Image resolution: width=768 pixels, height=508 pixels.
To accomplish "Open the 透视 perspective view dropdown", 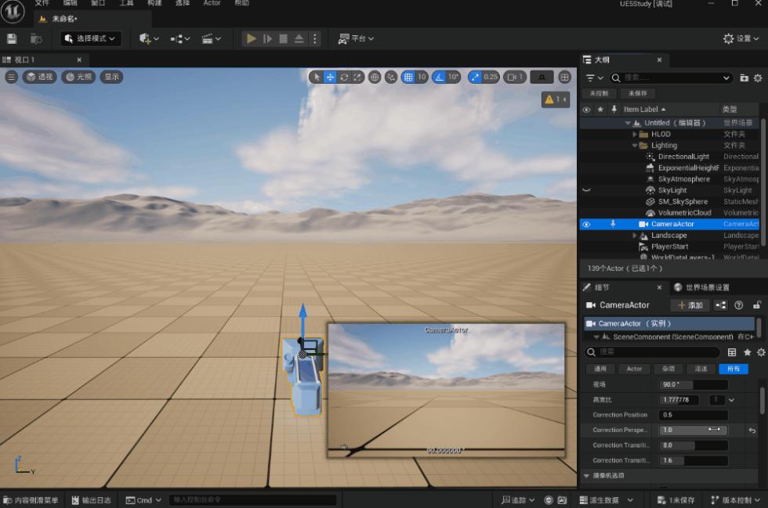I will coord(38,77).
